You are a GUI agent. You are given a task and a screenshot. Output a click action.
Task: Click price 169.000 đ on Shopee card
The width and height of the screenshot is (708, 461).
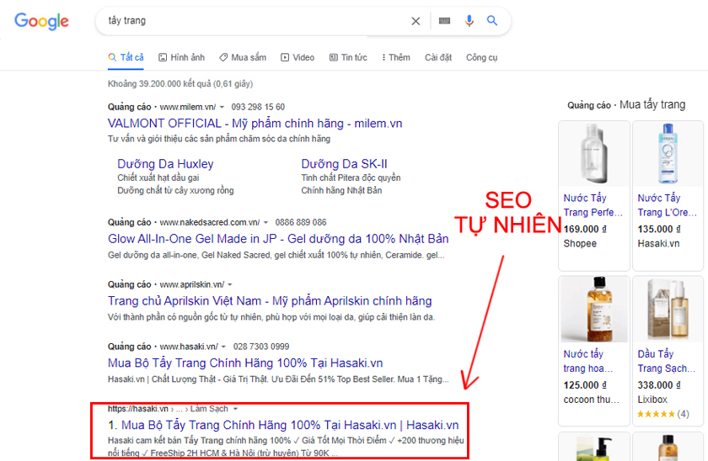[x=585, y=230]
